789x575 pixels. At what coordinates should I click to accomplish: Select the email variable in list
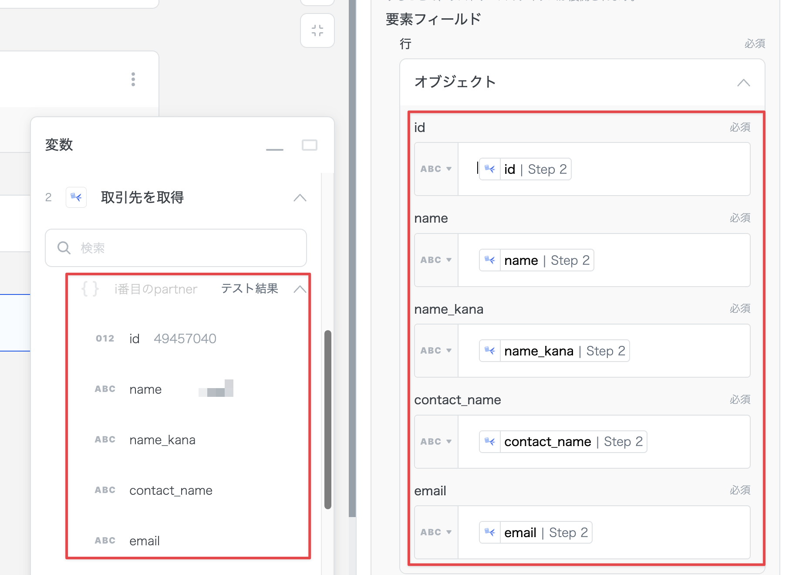coord(145,541)
